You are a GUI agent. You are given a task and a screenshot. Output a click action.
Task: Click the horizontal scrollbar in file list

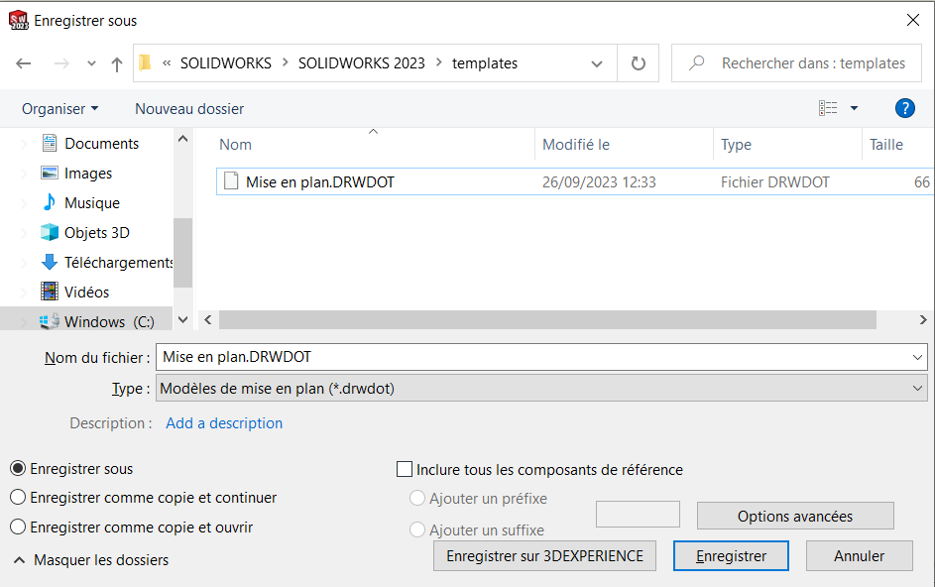(x=547, y=320)
